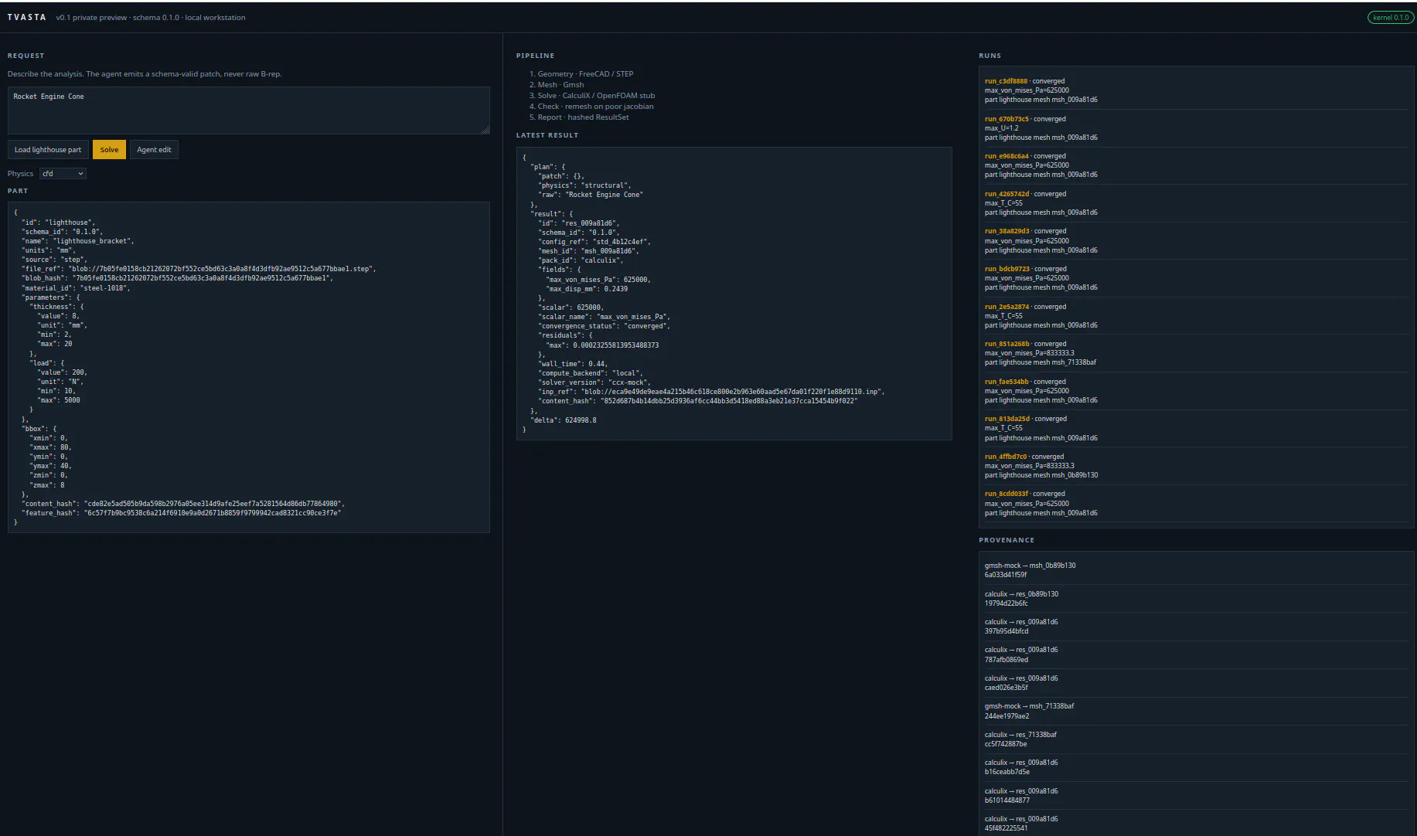Click the kernel 0.1.0 badge

point(1390,18)
